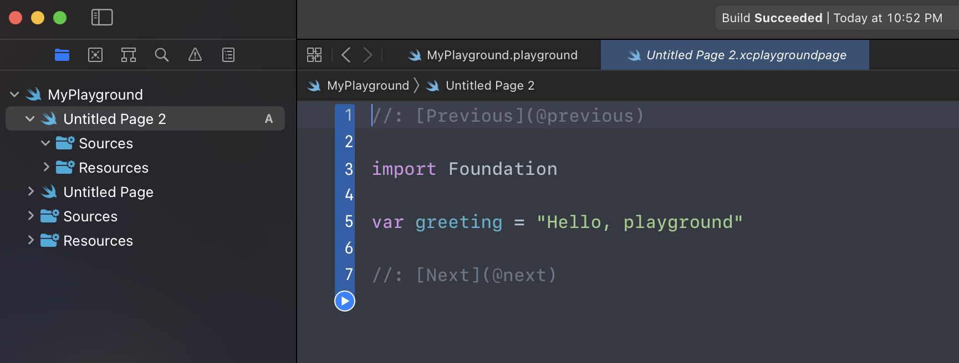
Task: Click the Build Succeeded status display
Action: 832,18
